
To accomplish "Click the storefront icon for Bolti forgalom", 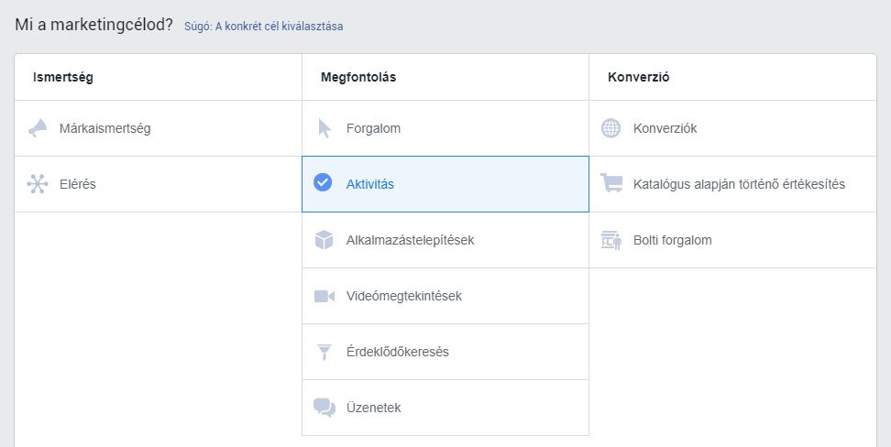I will click(x=611, y=240).
